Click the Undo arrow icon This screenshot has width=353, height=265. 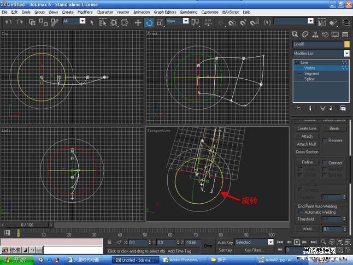coord(9,22)
